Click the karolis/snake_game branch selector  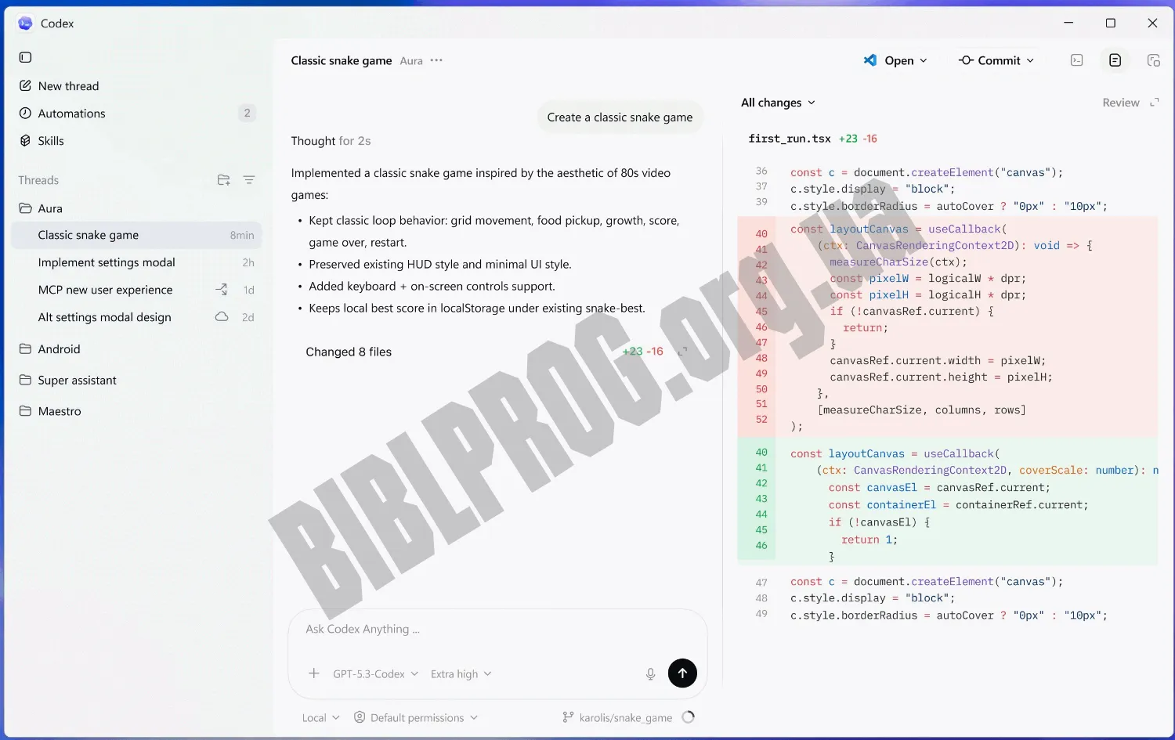tap(617, 717)
